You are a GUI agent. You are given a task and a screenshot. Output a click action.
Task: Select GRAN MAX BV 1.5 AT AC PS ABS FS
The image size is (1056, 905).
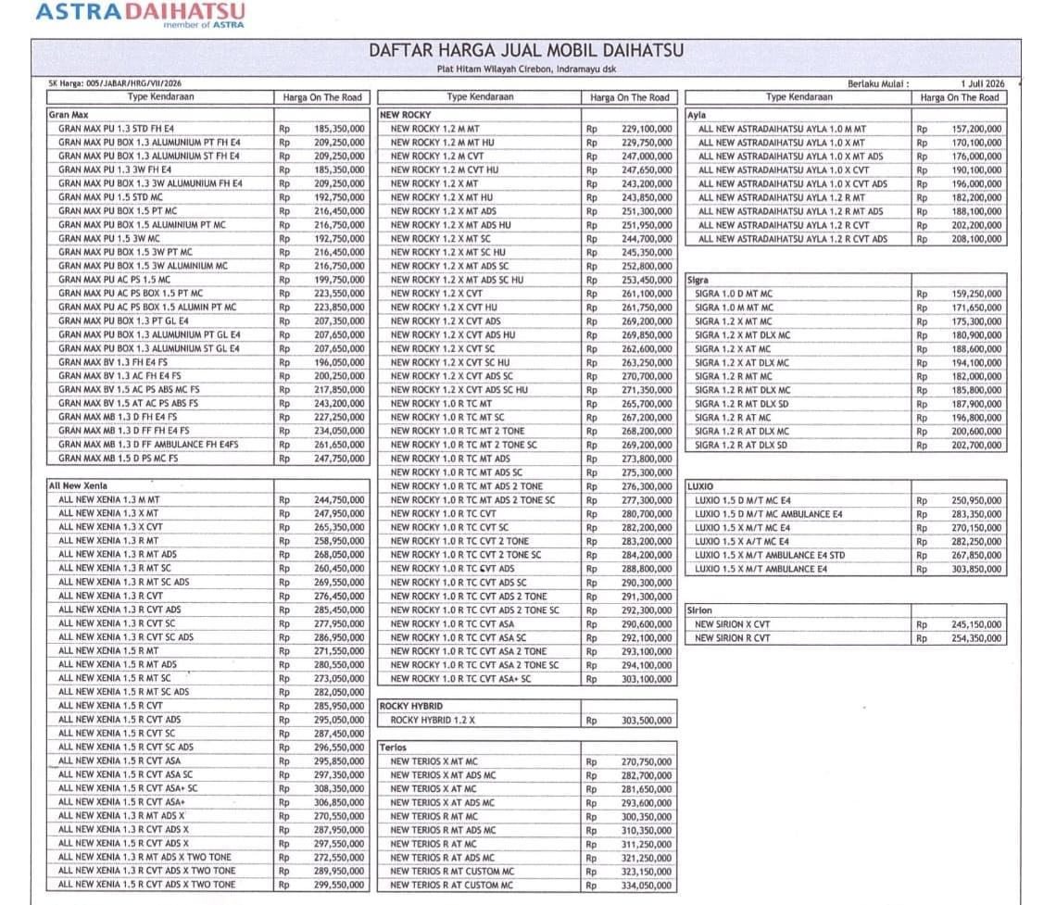[x=208, y=403]
